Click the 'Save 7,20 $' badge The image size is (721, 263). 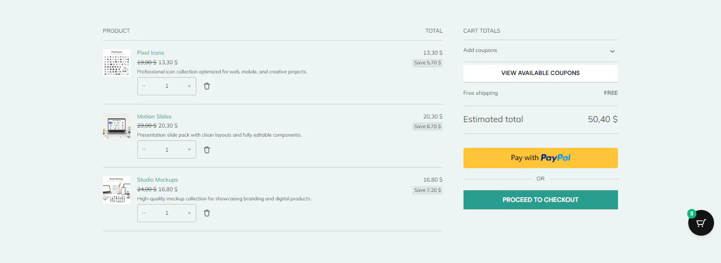click(428, 190)
